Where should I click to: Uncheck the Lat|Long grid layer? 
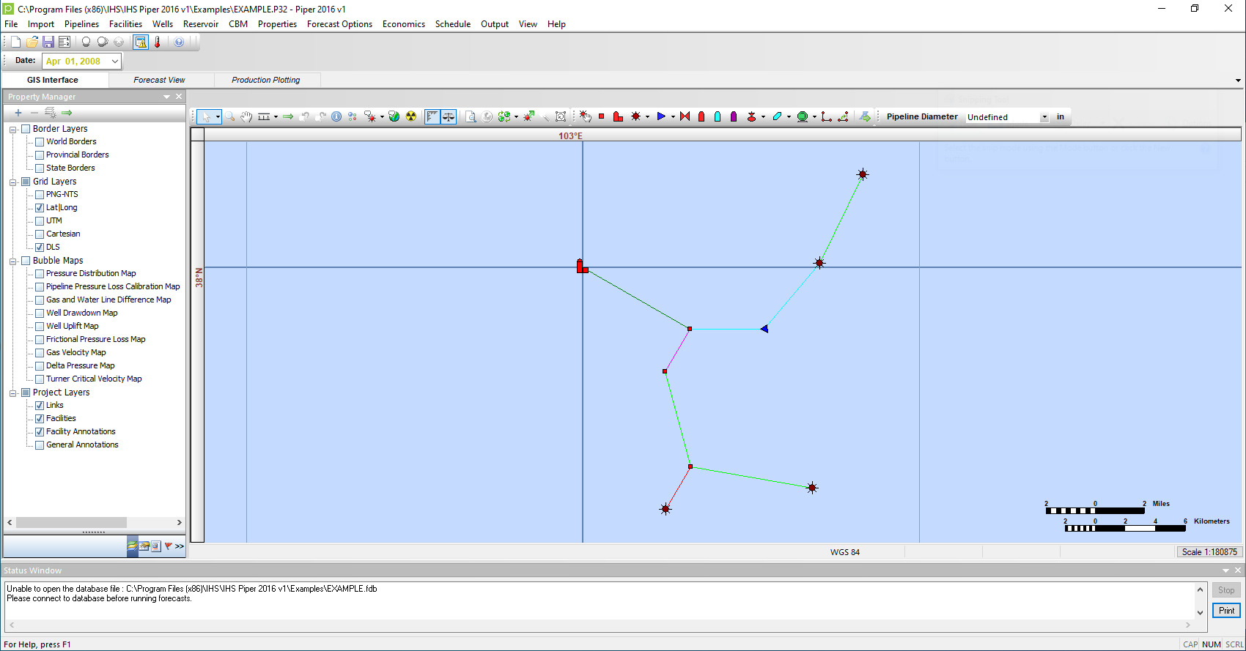pyautogui.click(x=40, y=208)
